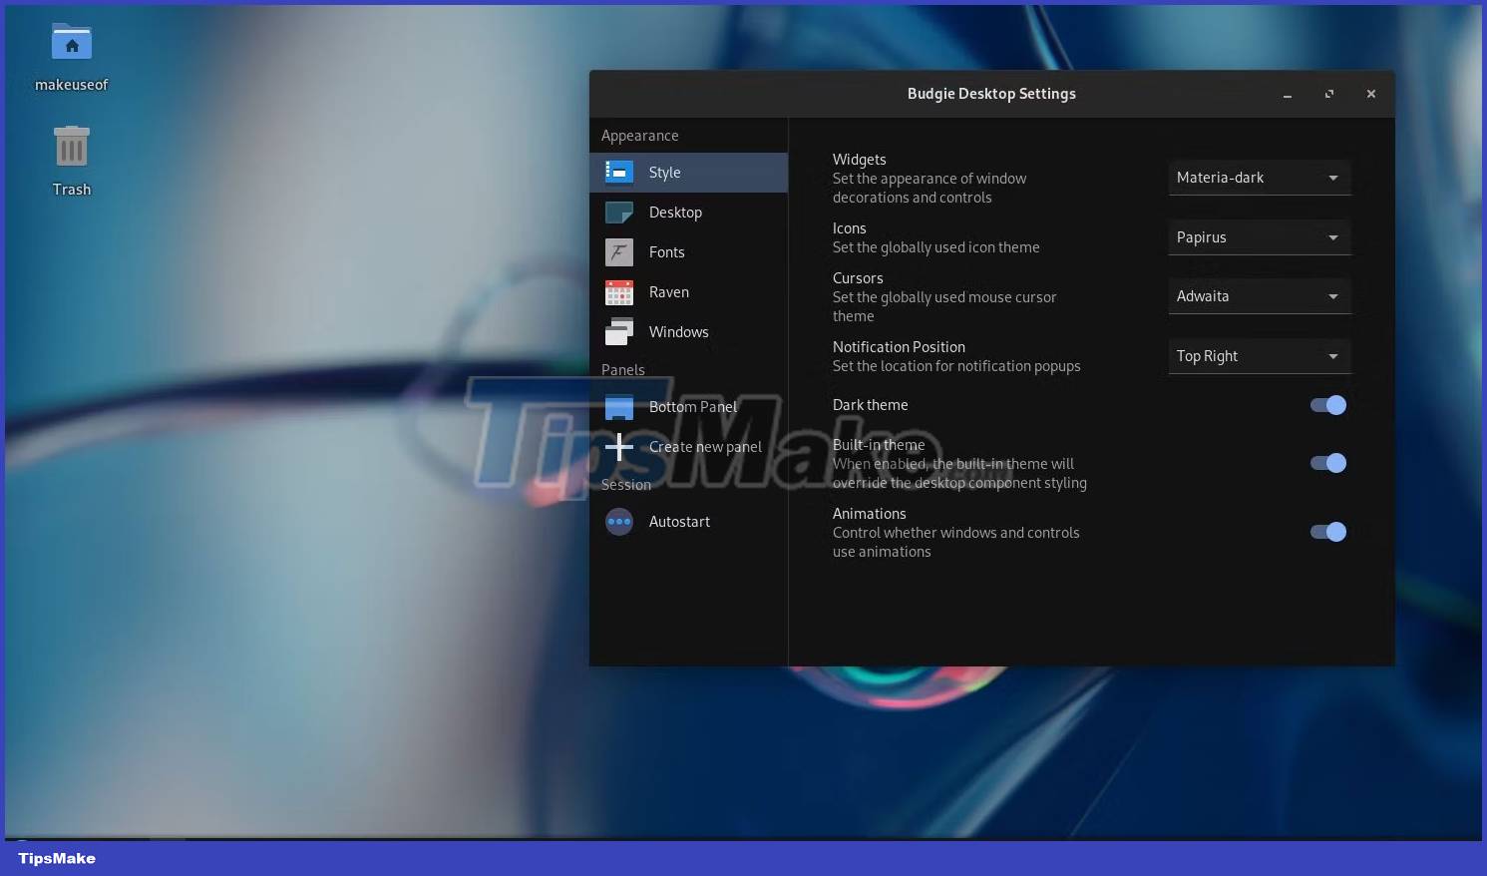Click the Budgie Desktop Settings title
Screen dimensions: 1487x876
[x=991, y=94]
